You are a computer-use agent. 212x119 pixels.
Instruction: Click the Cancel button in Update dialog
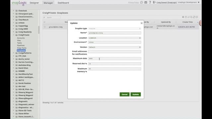[125, 95]
